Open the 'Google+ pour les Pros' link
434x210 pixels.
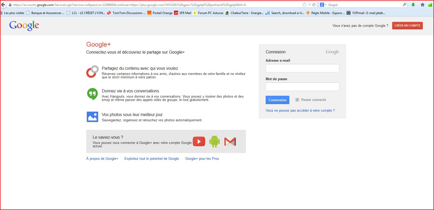(202, 158)
